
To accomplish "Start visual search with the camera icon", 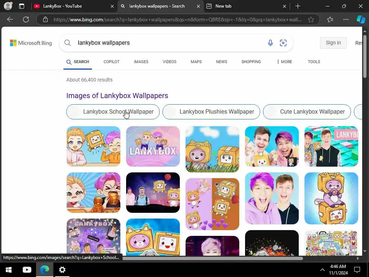I will (283, 43).
